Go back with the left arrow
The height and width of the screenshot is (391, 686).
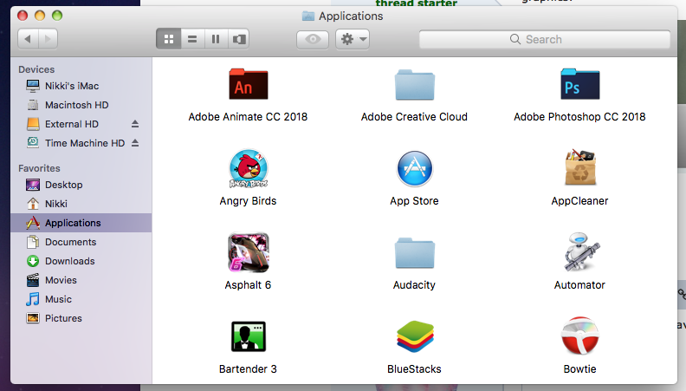click(x=28, y=39)
